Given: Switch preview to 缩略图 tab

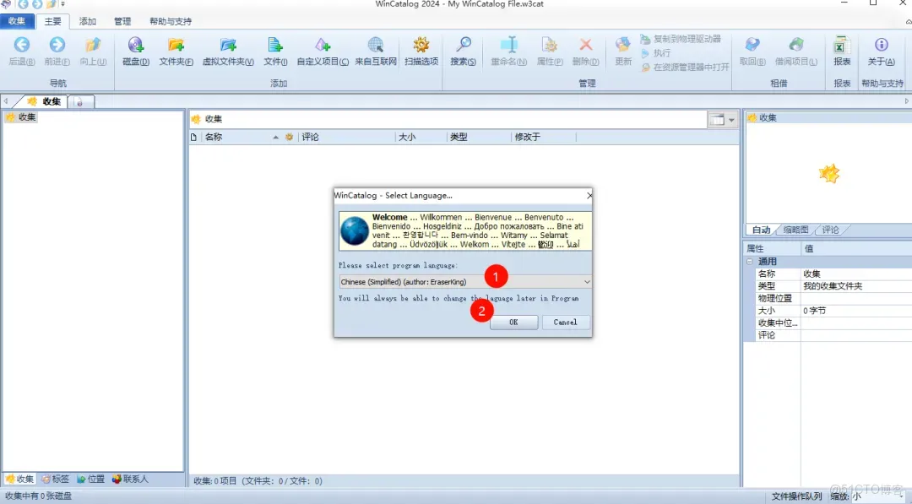Looking at the screenshot, I should point(795,230).
